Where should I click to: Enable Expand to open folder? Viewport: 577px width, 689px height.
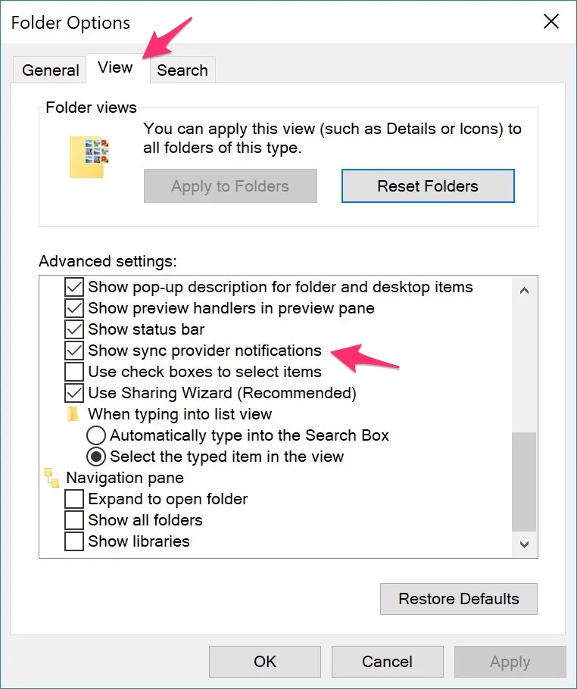(74, 499)
